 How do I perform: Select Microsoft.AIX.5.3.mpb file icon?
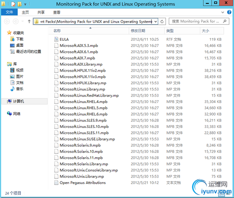tap(56, 46)
